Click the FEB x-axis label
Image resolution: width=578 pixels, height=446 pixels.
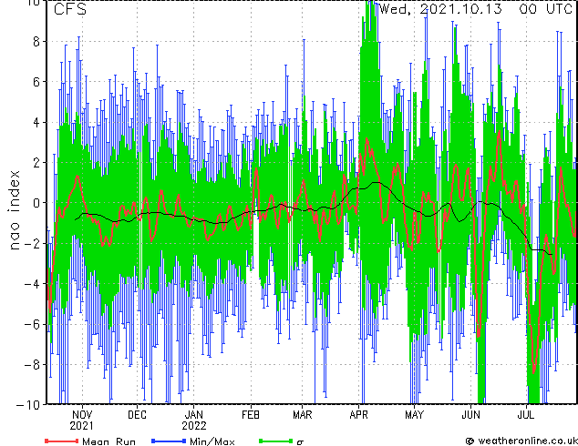251,415
